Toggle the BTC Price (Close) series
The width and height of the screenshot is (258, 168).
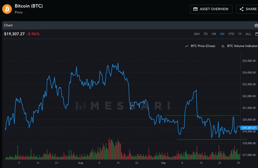click(200, 46)
